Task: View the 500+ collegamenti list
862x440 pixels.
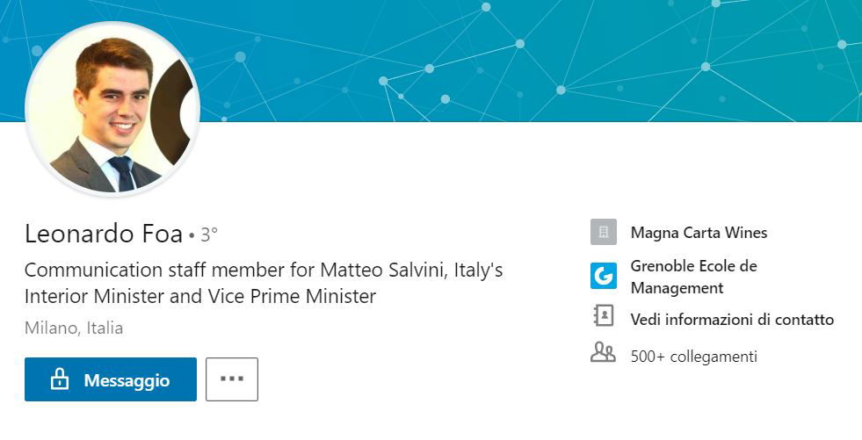Action: tap(694, 357)
